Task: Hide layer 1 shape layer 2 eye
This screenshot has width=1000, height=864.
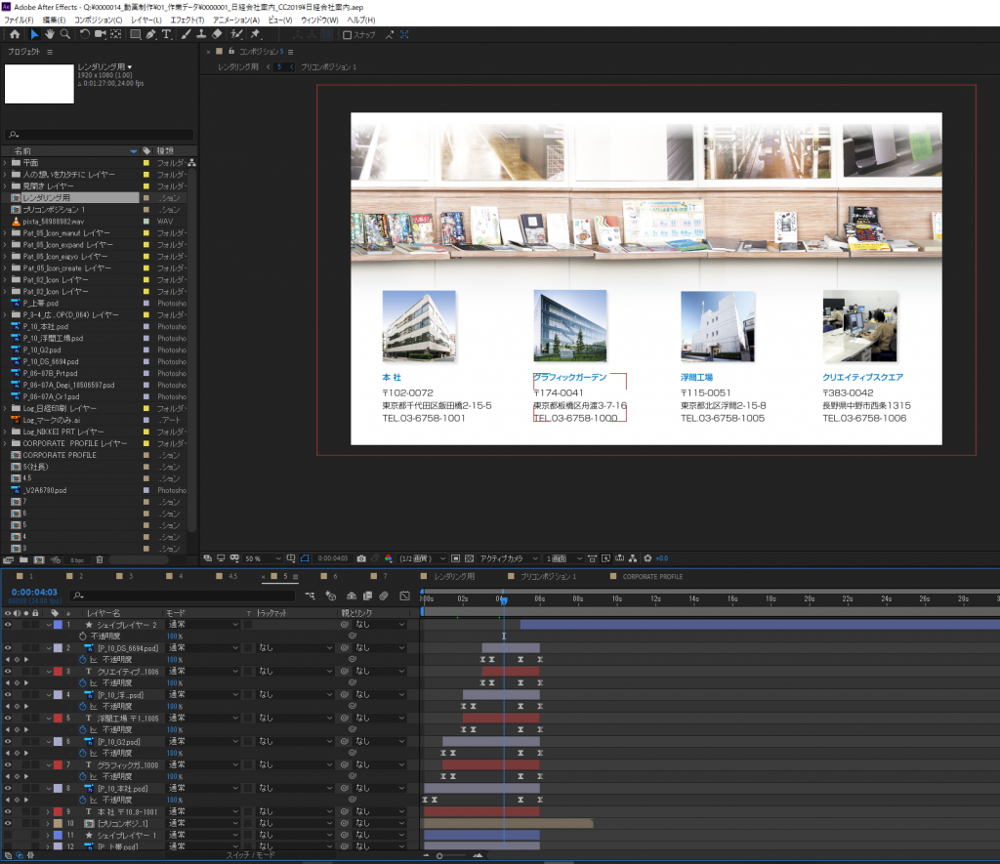Action: pyautogui.click(x=8, y=625)
